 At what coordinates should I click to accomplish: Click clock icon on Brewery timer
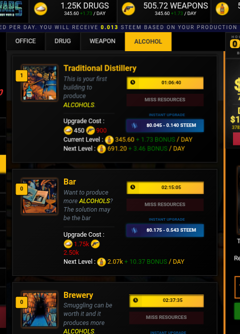coord(135,300)
